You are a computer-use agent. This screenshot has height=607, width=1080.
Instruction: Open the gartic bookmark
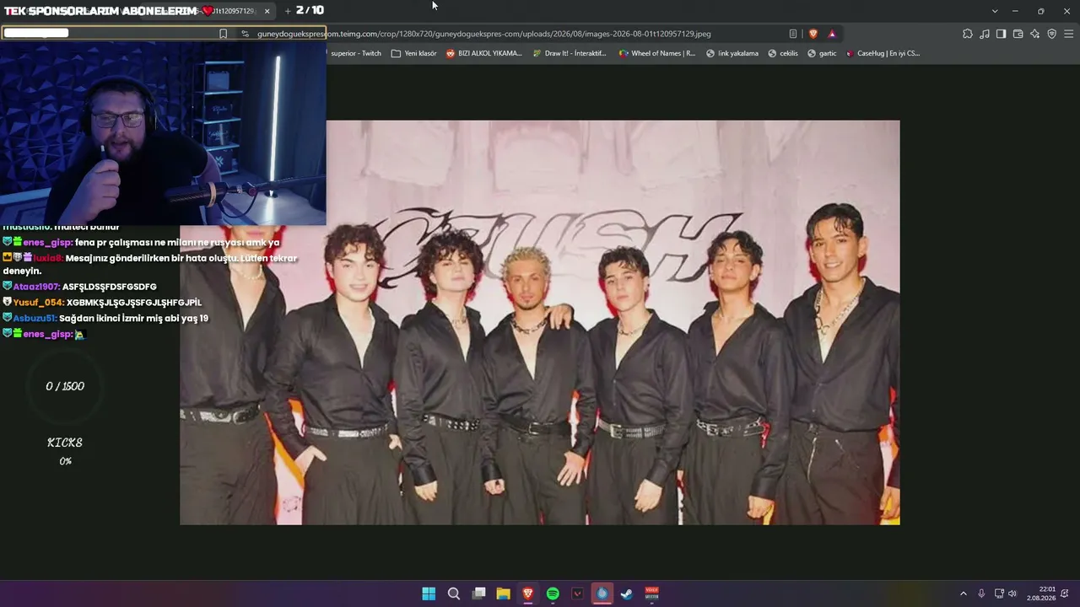(x=822, y=53)
